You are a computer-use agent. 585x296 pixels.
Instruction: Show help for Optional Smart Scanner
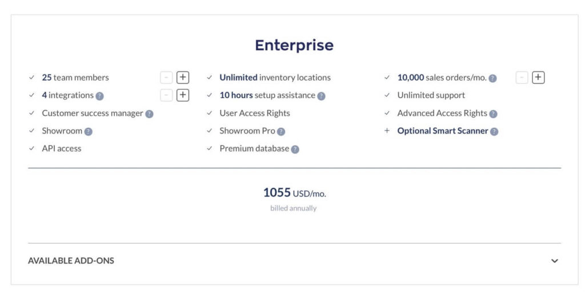click(494, 131)
